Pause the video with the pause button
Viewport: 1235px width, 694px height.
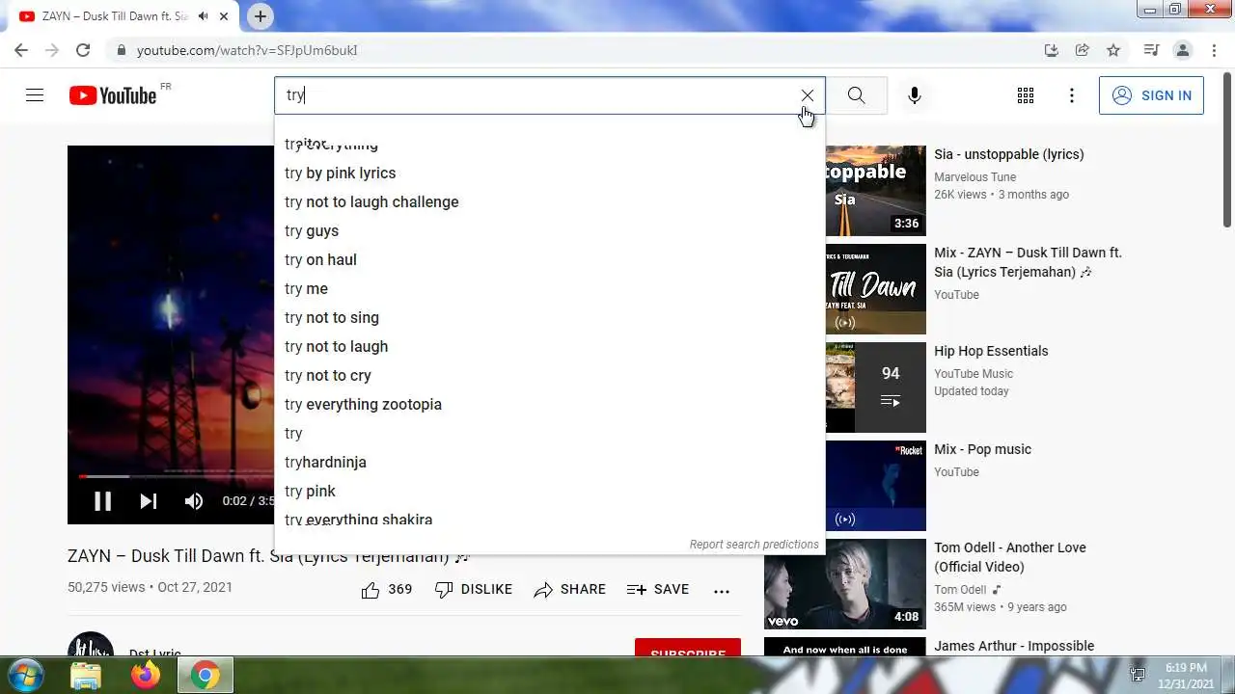click(102, 501)
